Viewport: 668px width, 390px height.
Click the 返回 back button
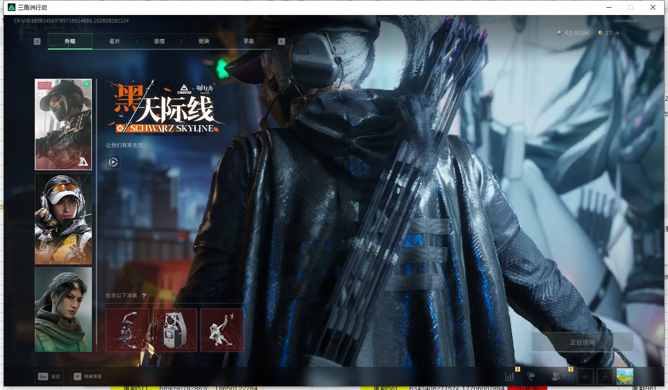coord(50,376)
